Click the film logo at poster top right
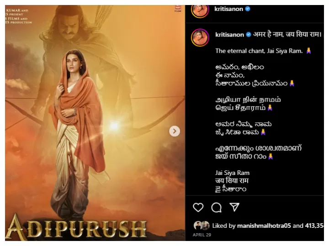Image resolution: width=329 pixels, height=246 pixels. click(178, 8)
